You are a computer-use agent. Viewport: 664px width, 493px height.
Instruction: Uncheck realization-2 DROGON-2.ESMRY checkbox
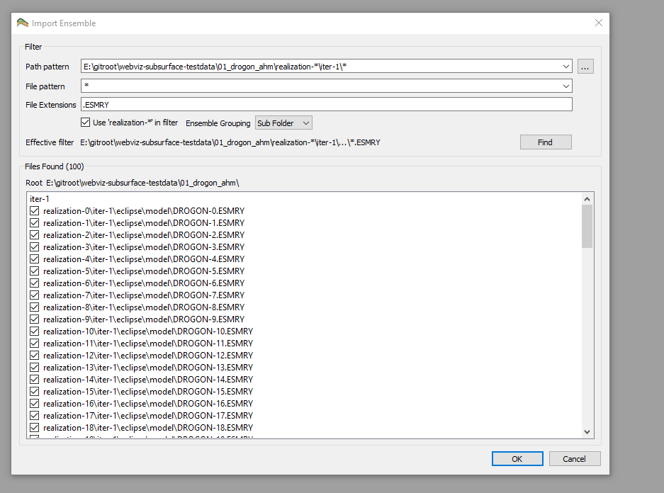click(35, 235)
